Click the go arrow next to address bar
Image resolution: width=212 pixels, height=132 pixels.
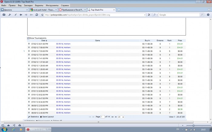coord(149,15)
